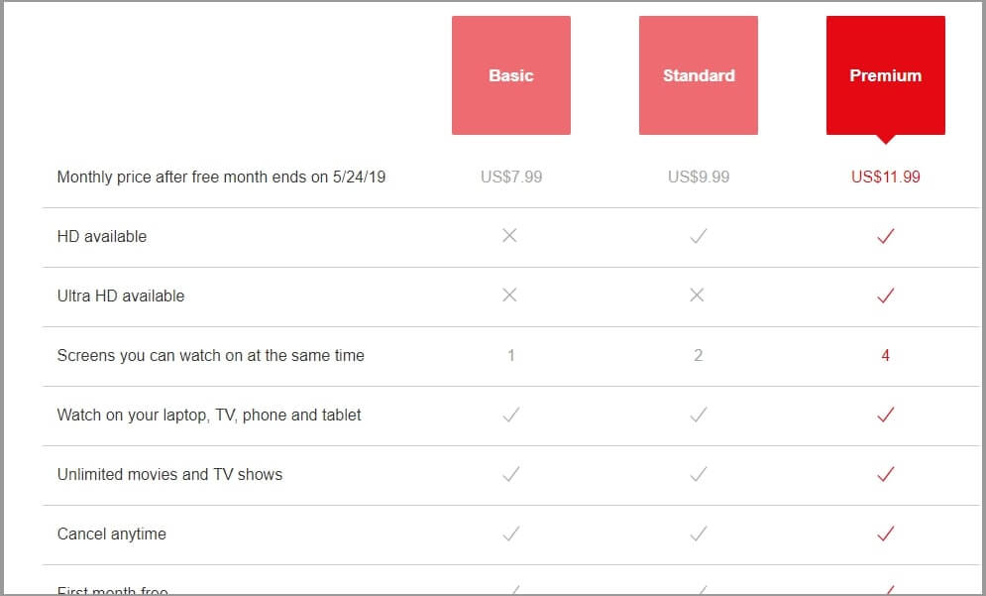Select the Basic plan tile
986x596 pixels.
click(511, 75)
